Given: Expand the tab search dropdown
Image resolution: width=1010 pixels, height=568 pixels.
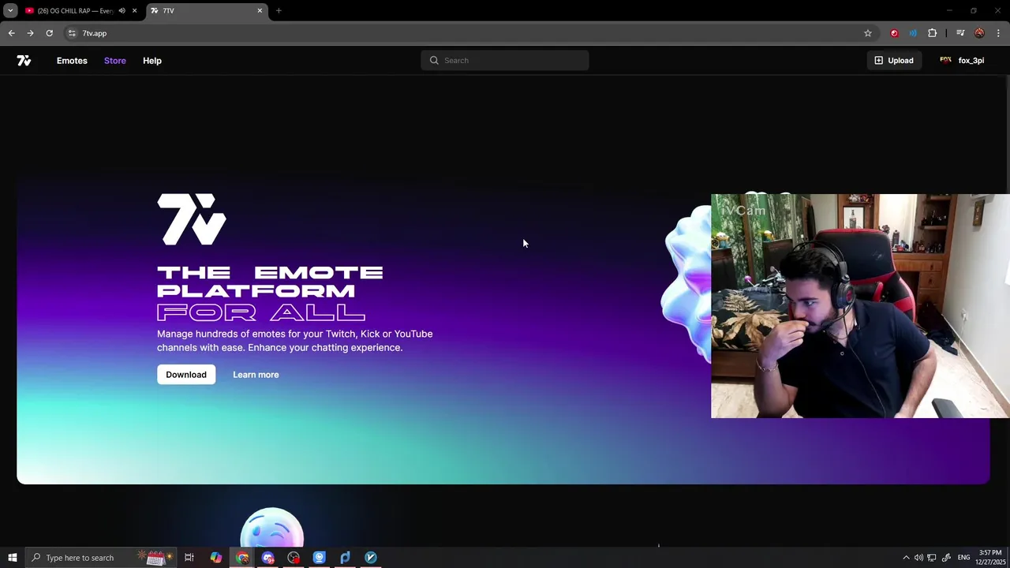Looking at the screenshot, I should pos(10,11).
